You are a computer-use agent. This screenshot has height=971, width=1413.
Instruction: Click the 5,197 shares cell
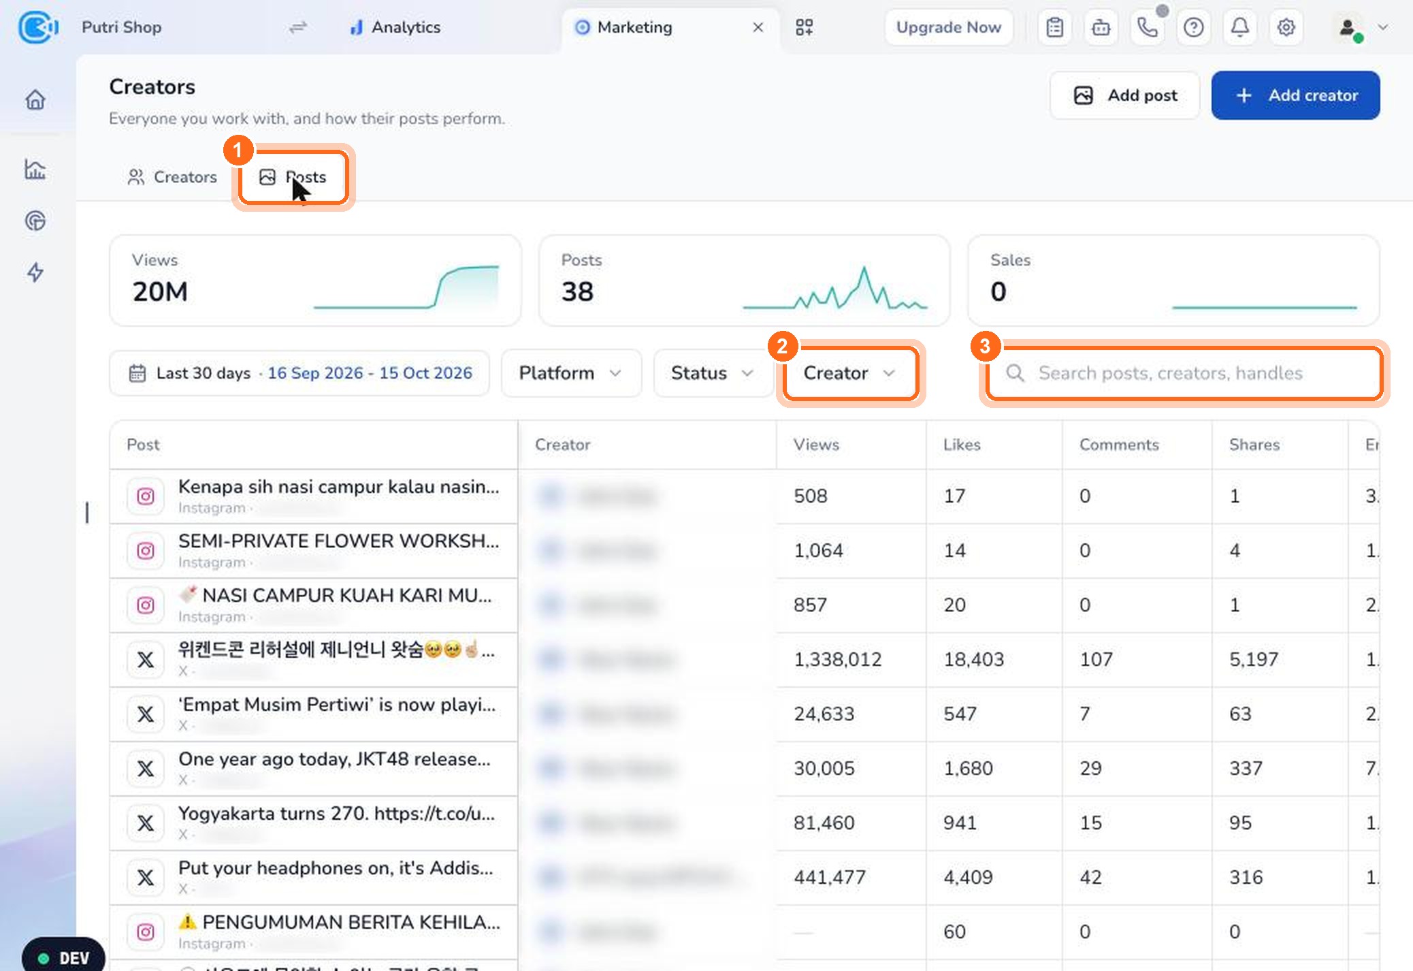pos(1254,660)
